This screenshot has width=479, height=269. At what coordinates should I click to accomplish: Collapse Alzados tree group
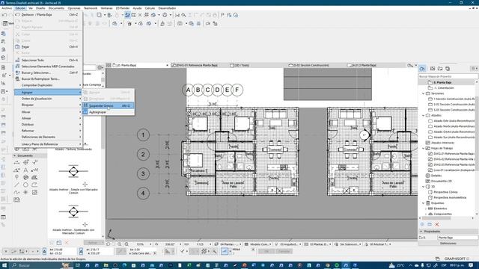click(x=424, y=115)
